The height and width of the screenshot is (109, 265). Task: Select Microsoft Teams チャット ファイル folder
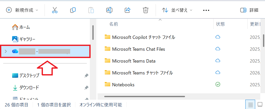point(143,73)
